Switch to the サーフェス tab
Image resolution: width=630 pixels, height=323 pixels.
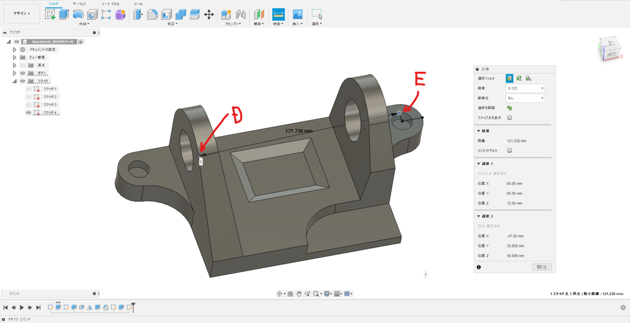tap(79, 3)
